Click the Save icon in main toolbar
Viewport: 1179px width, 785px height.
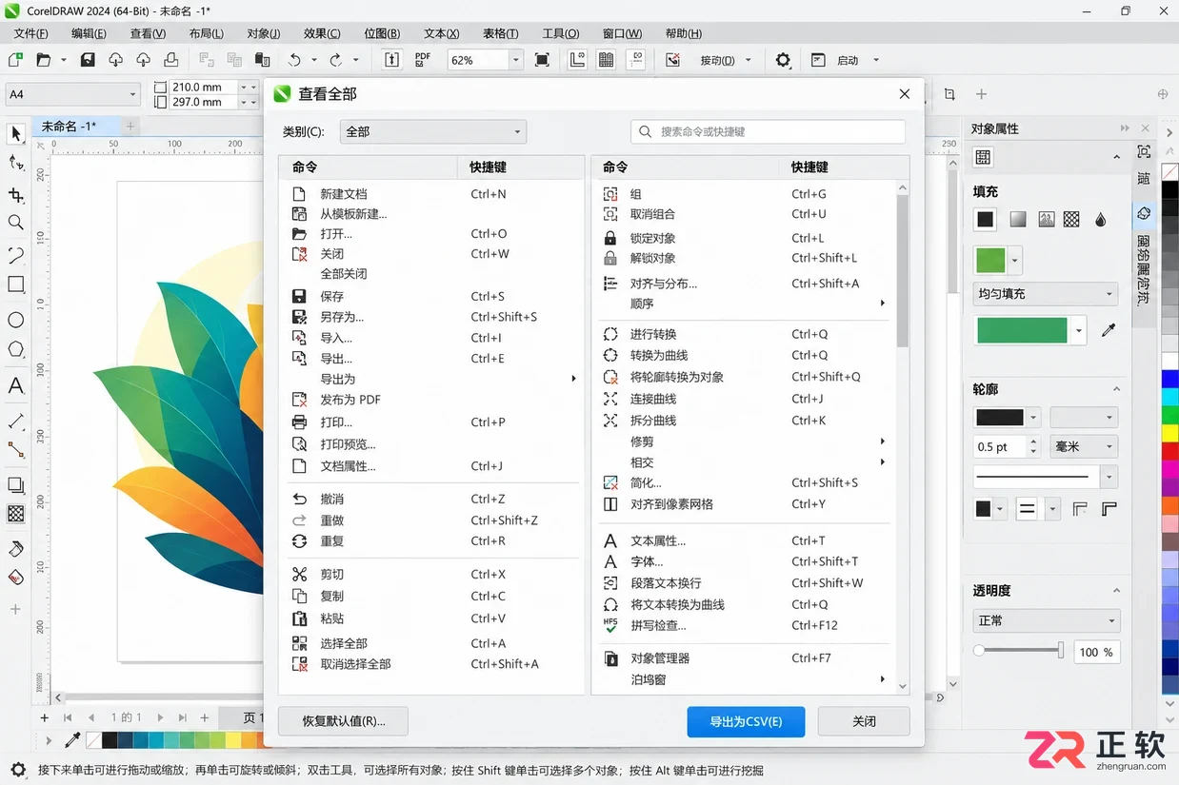click(88, 60)
